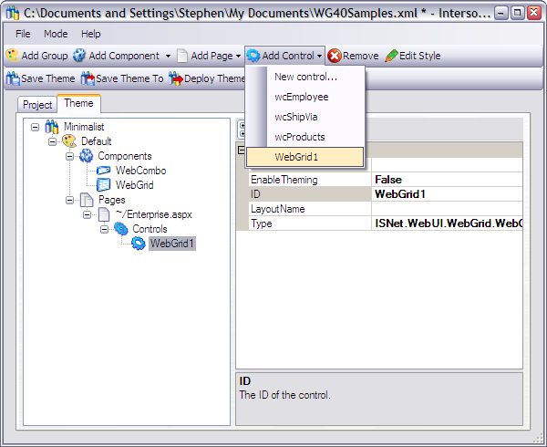Click the Deploy Theme icon
Image resolution: width=547 pixels, height=447 pixels.
[x=176, y=78]
